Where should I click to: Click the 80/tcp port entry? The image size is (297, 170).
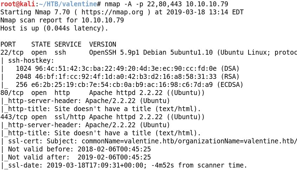point(12,93)
